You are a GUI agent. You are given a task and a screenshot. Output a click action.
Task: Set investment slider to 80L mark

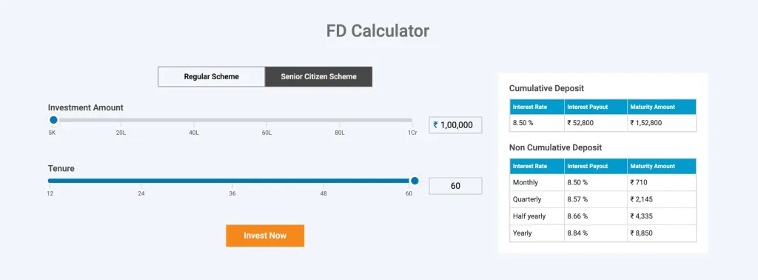(x=340, y=120)
